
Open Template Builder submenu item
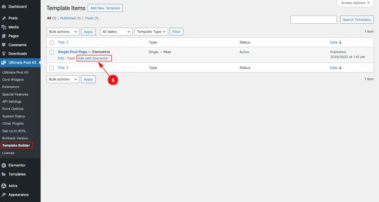coord(16,145)
